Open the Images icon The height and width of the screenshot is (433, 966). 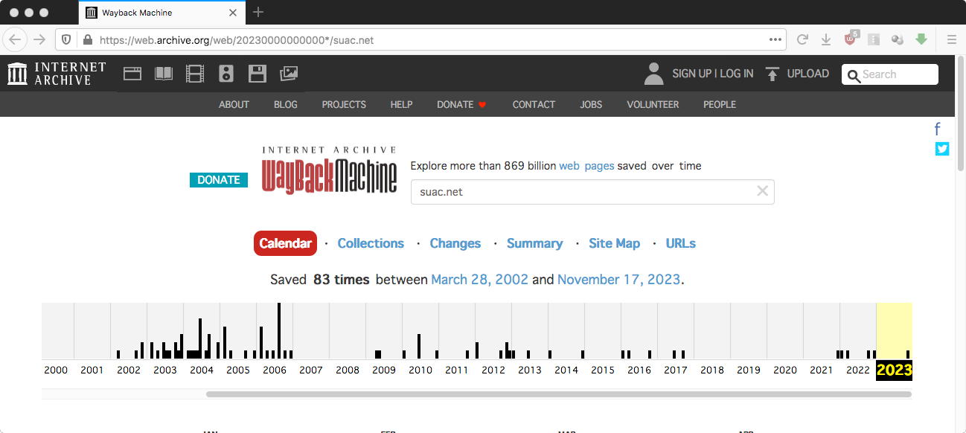[x=289, y=74]
